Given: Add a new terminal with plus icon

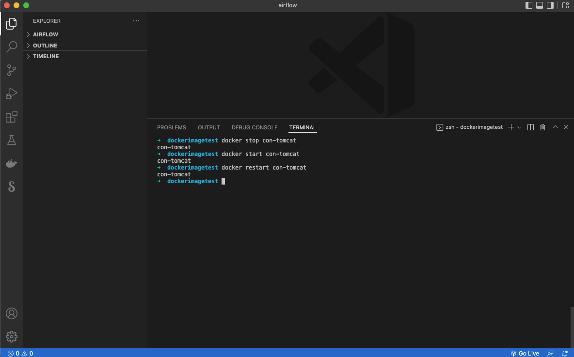Looking at the screenshot, I should [511, 127].
